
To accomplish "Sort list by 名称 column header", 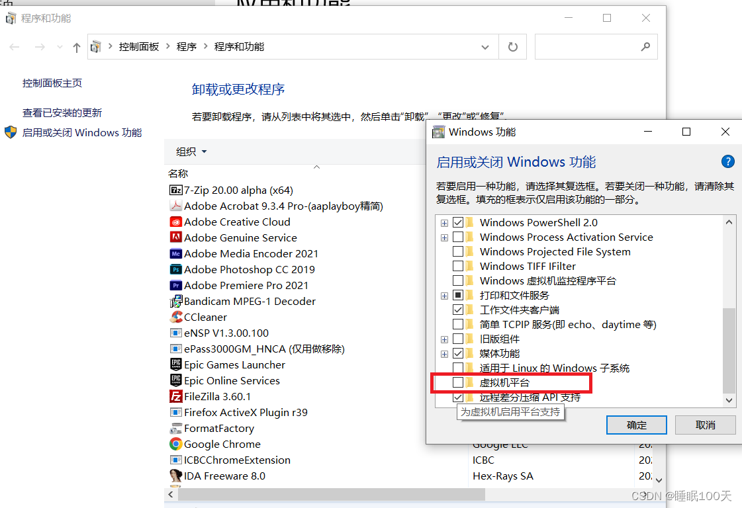I will (x=178, y=173).
